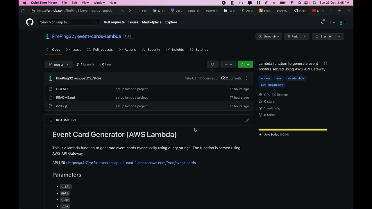Screen dimensions: 372x209
Task: Open the README.md file link
Action: click(x=65, y=98)
